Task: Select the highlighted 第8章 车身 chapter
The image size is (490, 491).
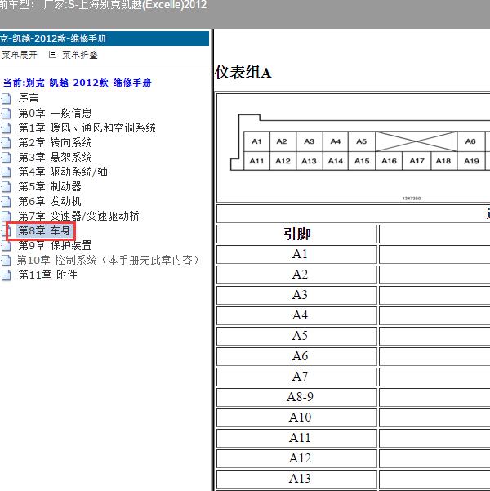Action: (44, 230)
